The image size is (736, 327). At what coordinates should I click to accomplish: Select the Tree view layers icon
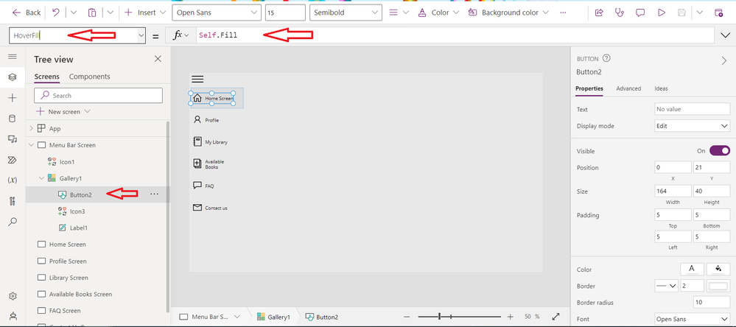coord(13,77)
